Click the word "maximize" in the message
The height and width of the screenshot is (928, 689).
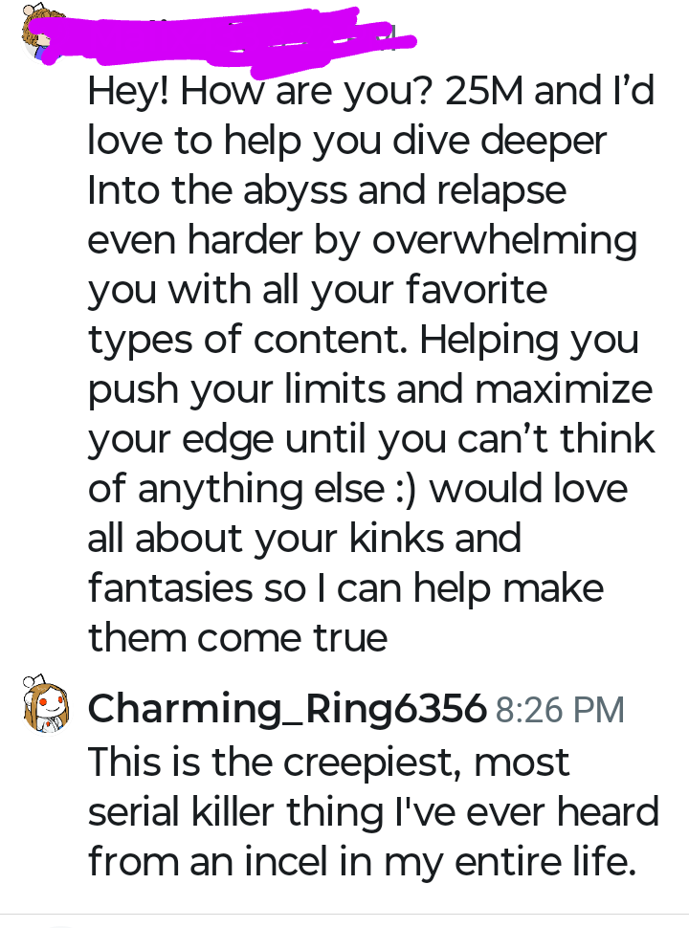point(564,389)
